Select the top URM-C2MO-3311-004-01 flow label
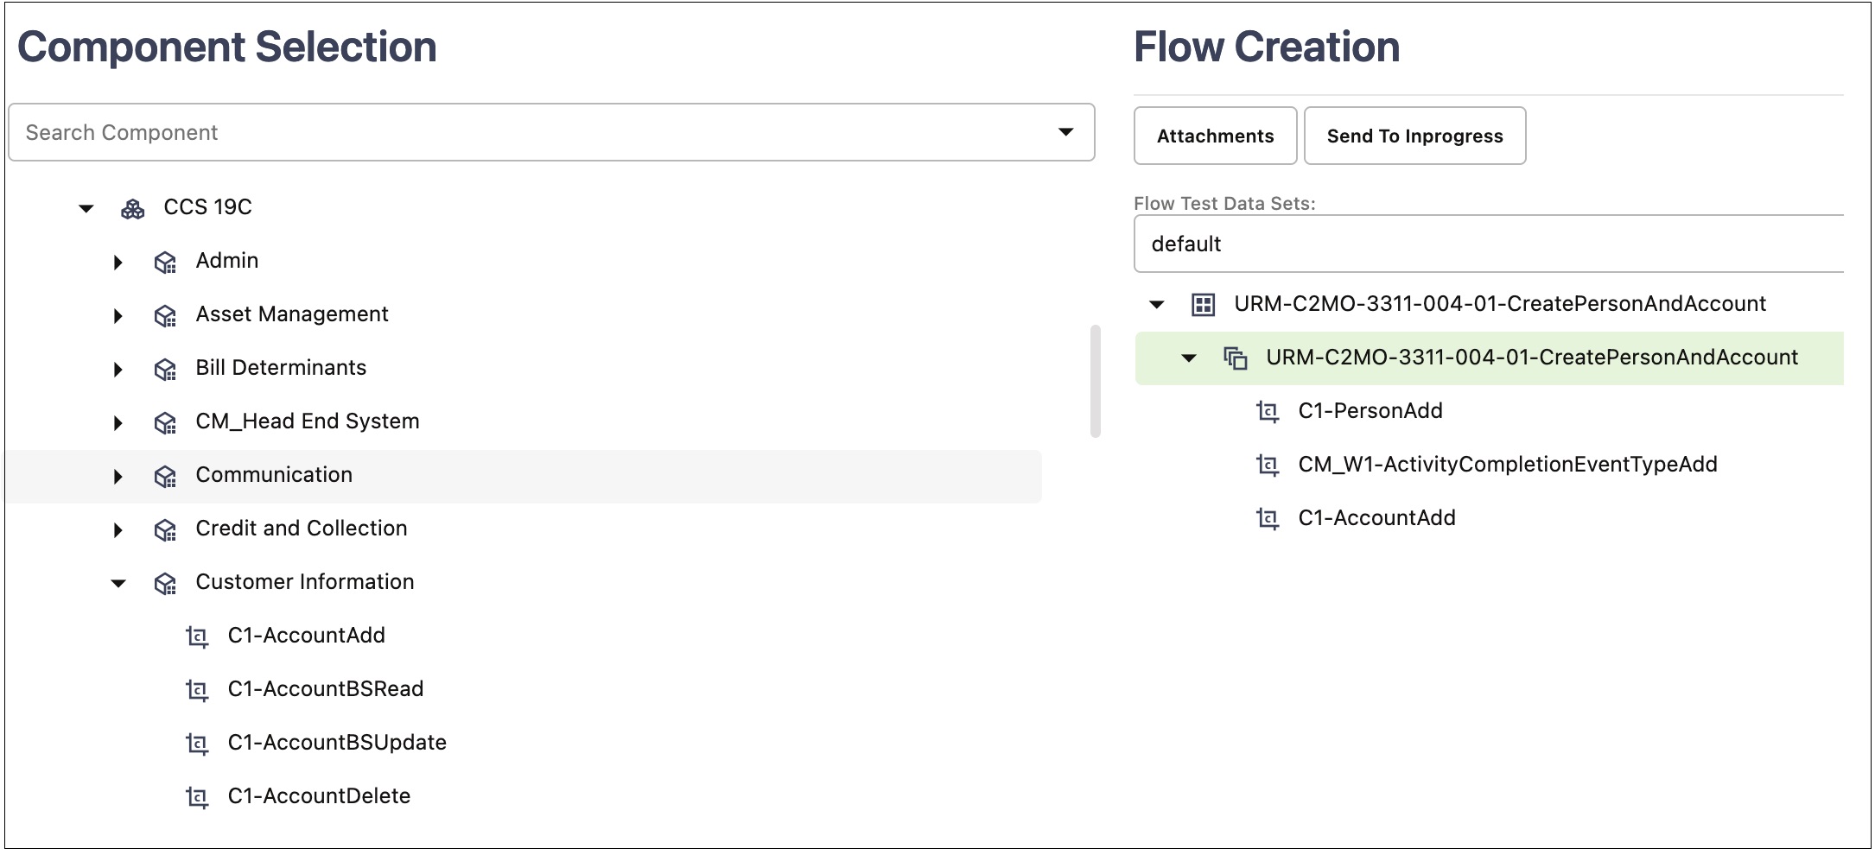The height and width of the screenshot is (855, 1875). coord(1500,304)
